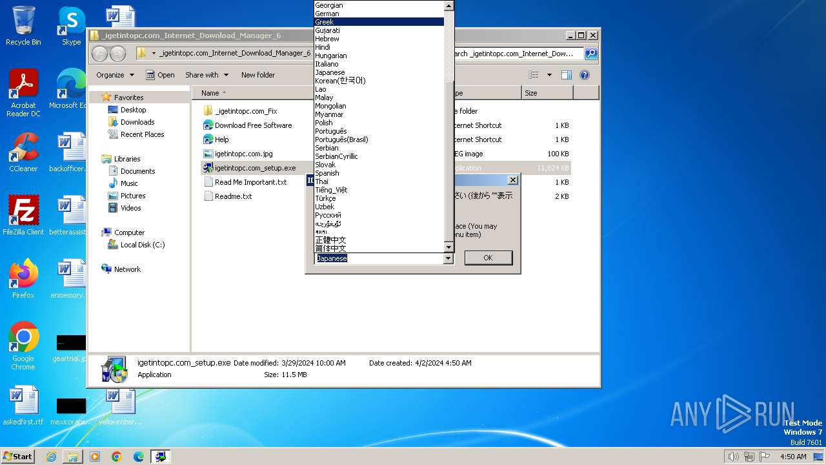Choose Italiano language entry

click(379, 64)
